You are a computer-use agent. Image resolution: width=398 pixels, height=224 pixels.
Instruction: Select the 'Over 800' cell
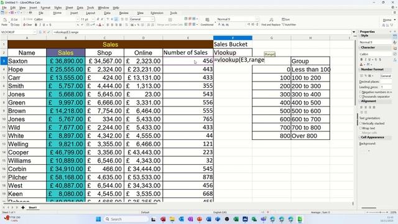click(310, 136)
